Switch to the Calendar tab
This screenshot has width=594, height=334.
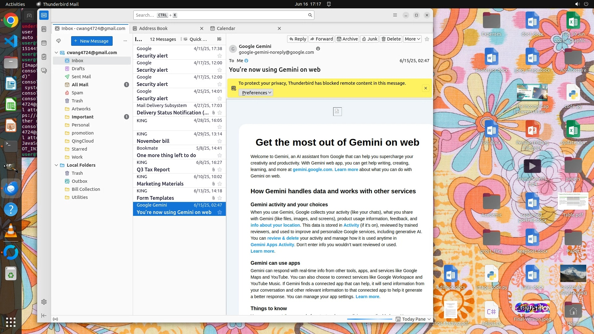coord(226,28)
